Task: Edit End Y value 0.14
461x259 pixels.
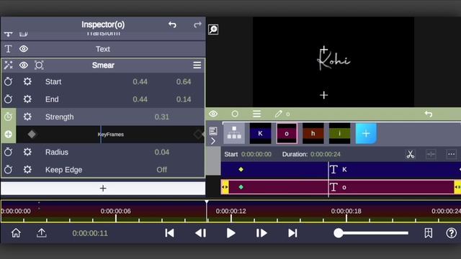Action: pos(184,99)
